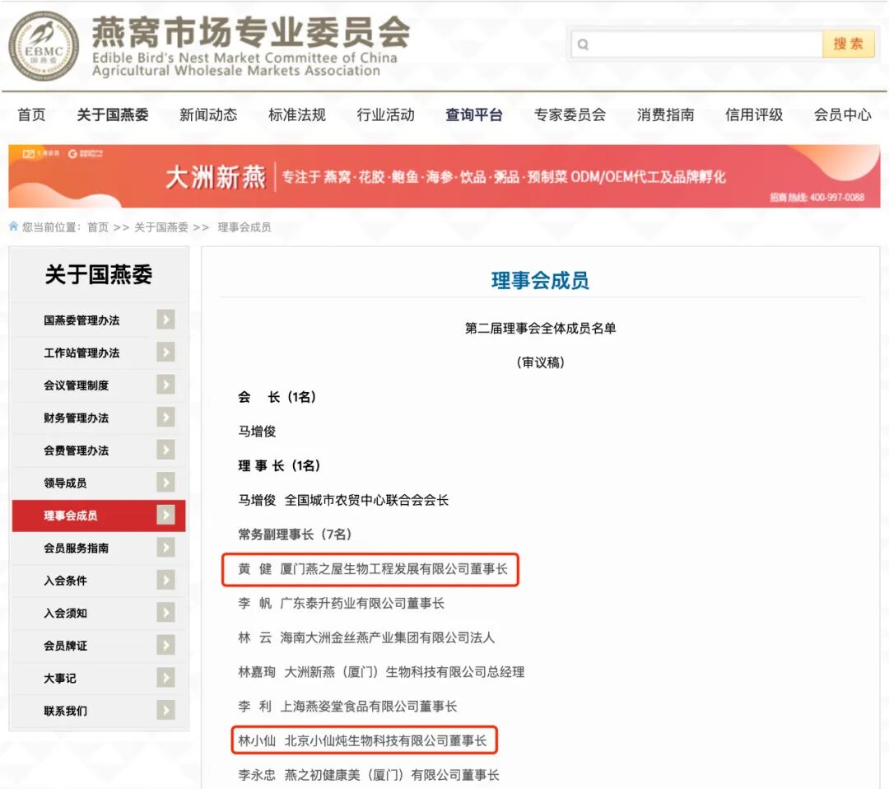Open 会员服务指南 sidebar link

76,548
